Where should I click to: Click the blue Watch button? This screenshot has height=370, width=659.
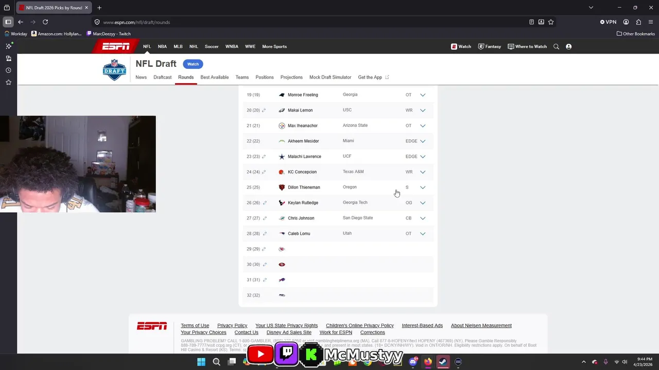pyautogui.click(x=193, y=64)
